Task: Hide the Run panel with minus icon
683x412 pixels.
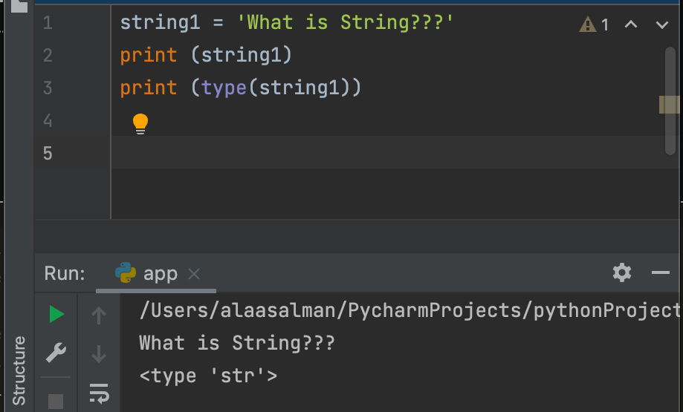Action: [661, 272]
